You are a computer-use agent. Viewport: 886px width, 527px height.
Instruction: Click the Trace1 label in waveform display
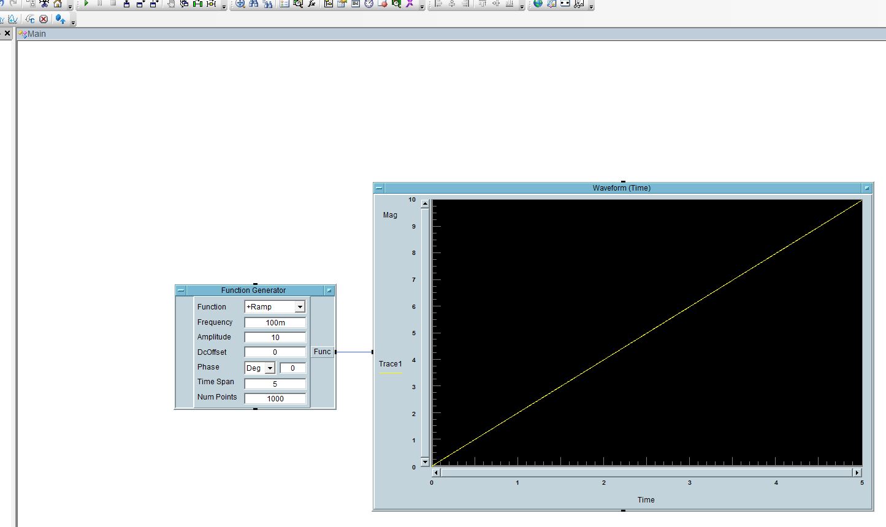390,364
